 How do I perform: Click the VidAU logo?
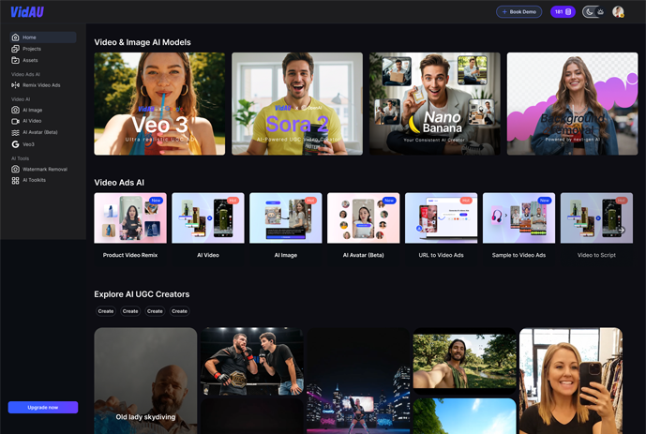click(x=26, y=12)
